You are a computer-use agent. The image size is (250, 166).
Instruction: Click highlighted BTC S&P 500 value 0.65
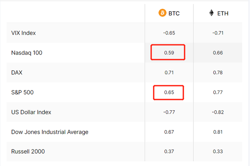coord(169,92)
